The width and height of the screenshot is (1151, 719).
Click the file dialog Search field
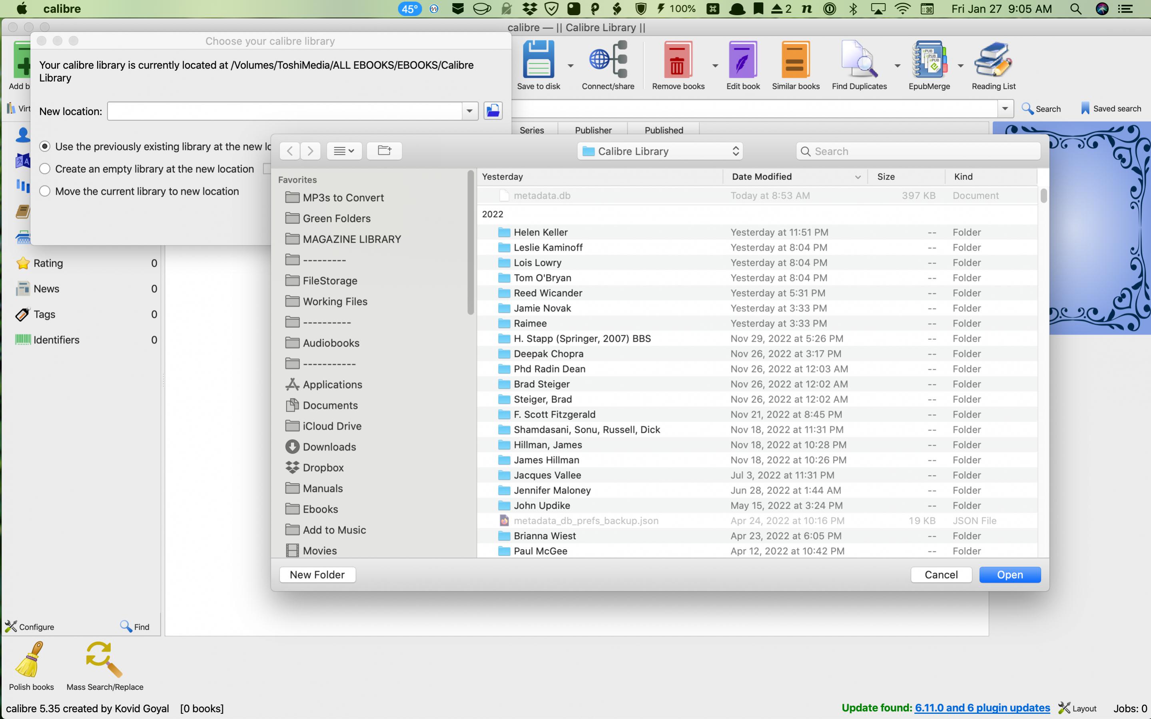pyautogui.click(x=918, y=151)
